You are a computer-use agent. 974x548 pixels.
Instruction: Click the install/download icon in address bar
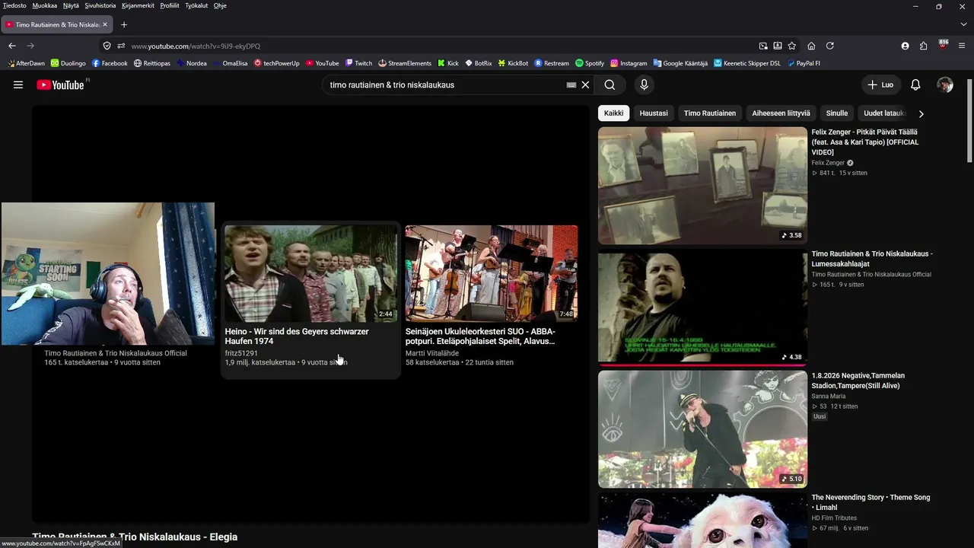[x=778, y=46]
